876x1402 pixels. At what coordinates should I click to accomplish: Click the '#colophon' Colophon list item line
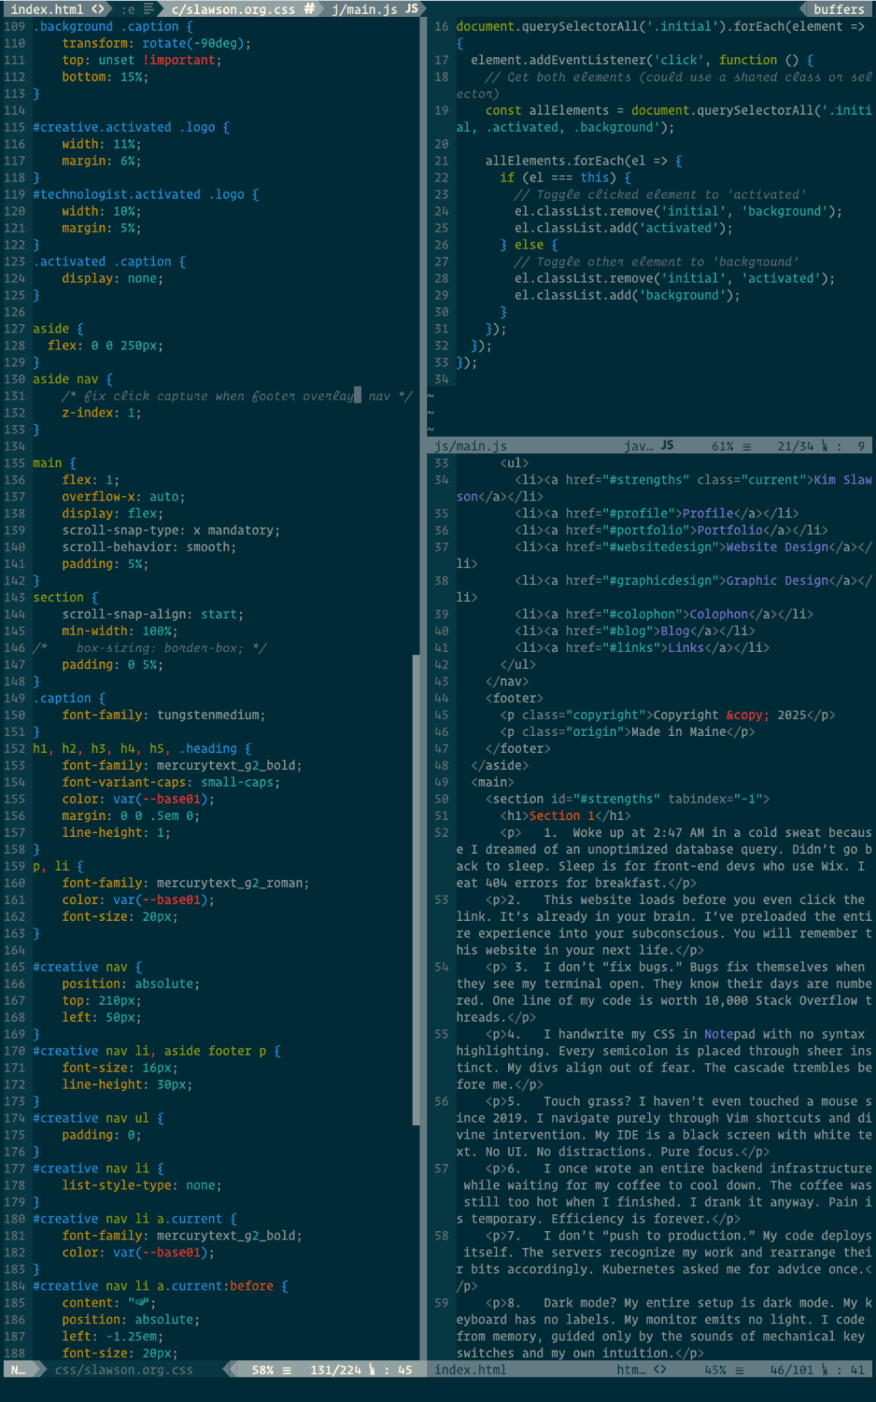[x=664, y=614]
